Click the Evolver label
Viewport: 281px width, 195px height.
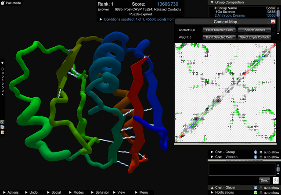click(103, 9)
